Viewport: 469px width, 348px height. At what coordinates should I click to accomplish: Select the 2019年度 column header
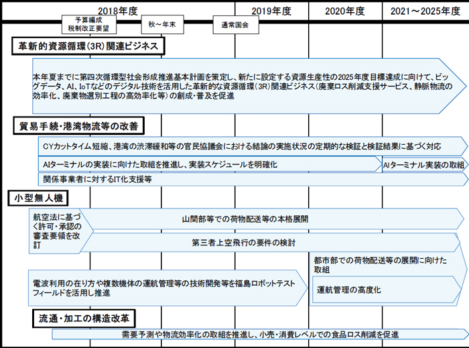point(271,11)
